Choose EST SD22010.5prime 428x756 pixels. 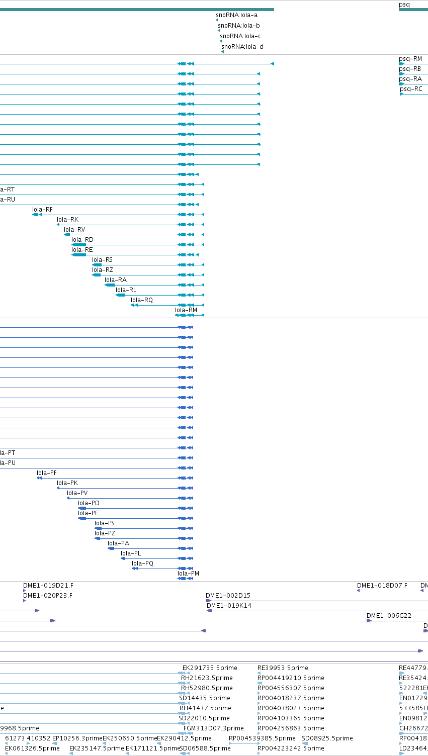204,718
